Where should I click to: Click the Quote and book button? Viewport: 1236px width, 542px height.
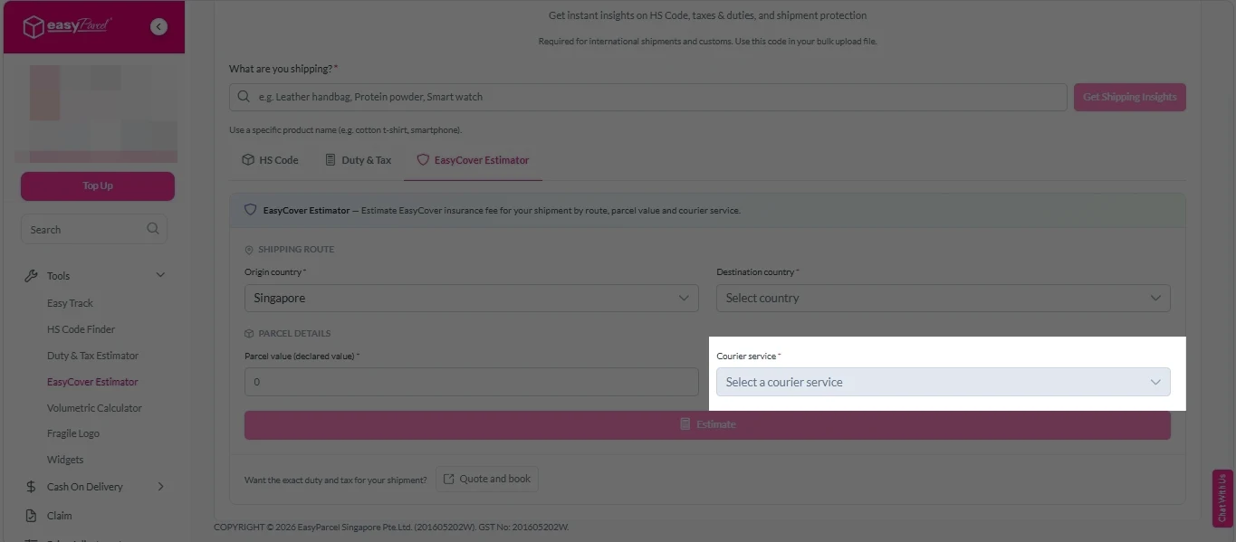pyautogui.click(x=487, y=479)
